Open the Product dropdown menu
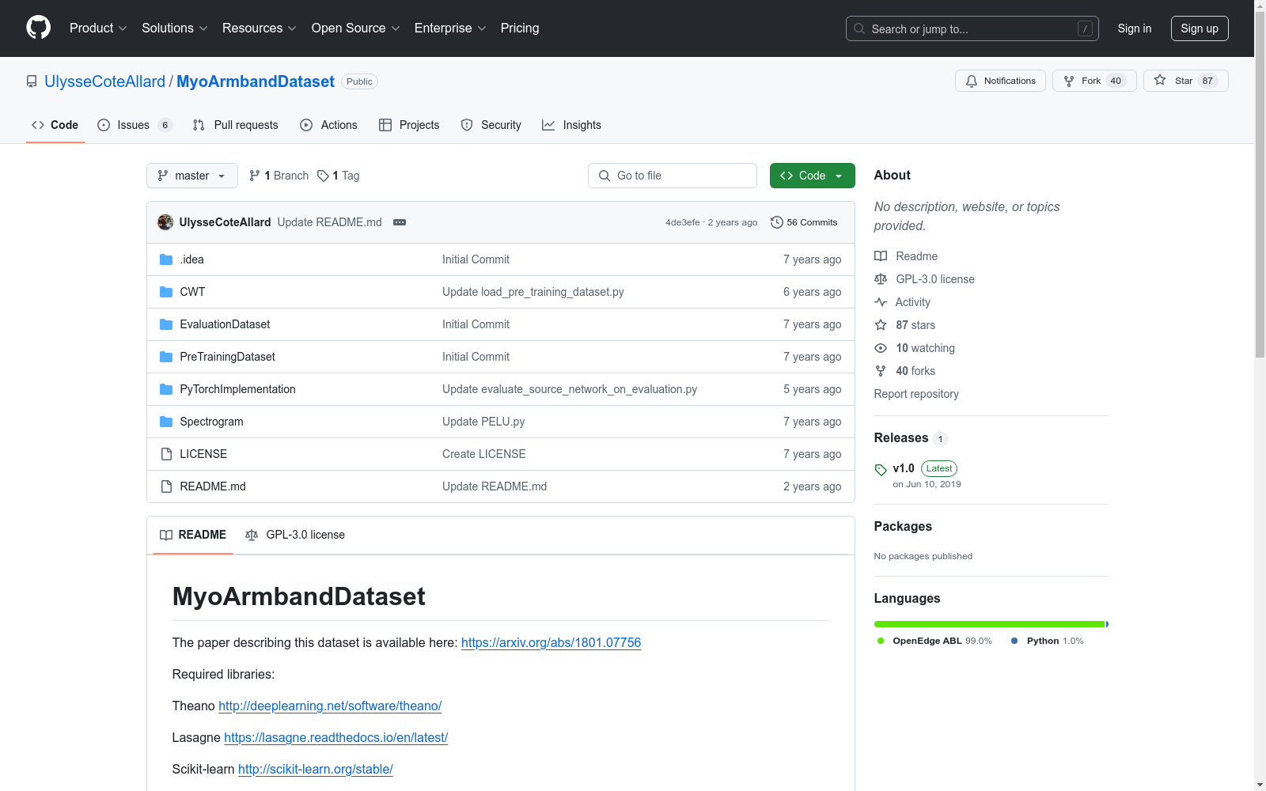The height and width of the screenshot is (791, 1266). pyautogui.click(x=98, y=28)
